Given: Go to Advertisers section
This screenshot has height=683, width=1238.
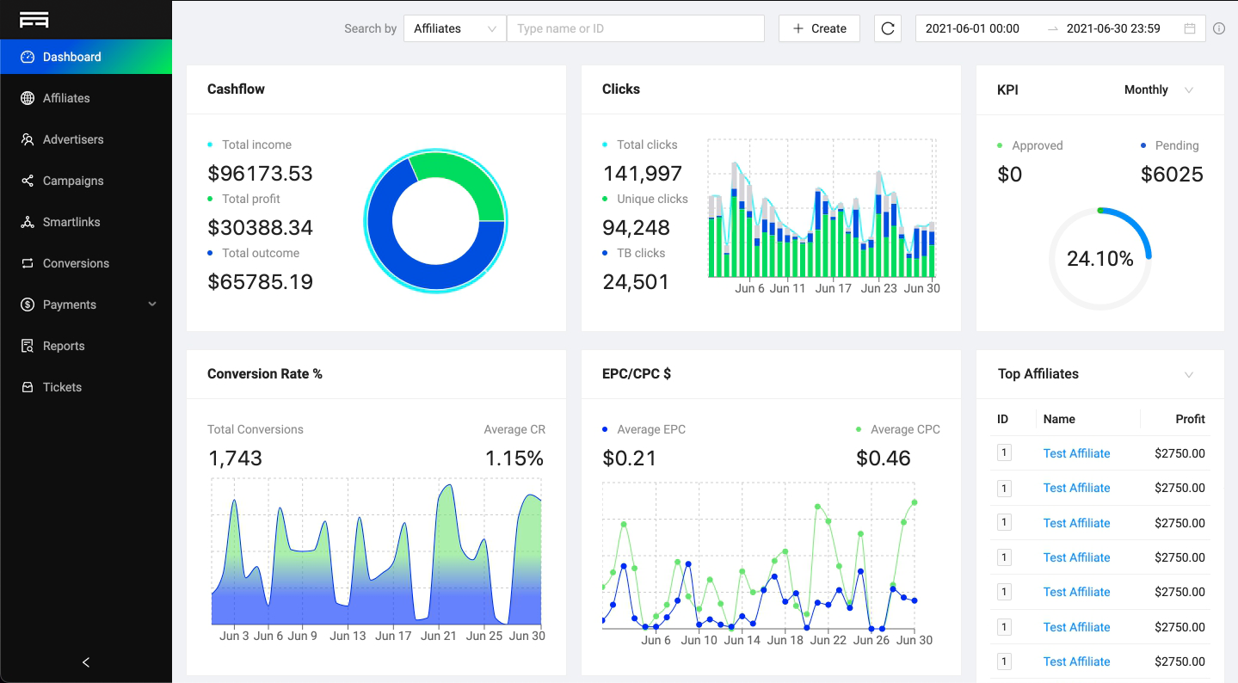Looking at the screenshot, I should [x=86, y=139].
